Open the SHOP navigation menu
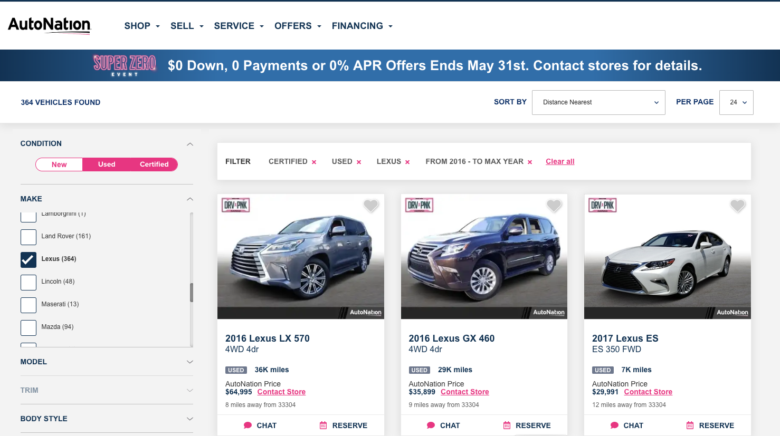Screen dimensions: 780x436 (x=142, y=26)
